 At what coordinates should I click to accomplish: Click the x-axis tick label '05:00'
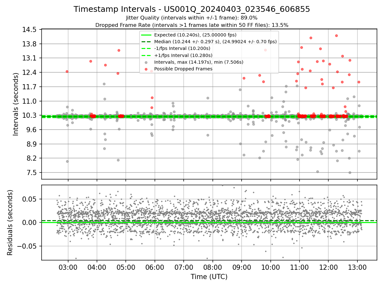tap(125, 268)
